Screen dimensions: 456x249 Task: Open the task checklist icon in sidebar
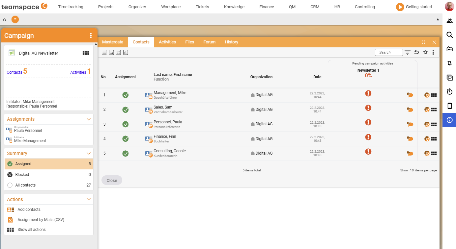449,78
